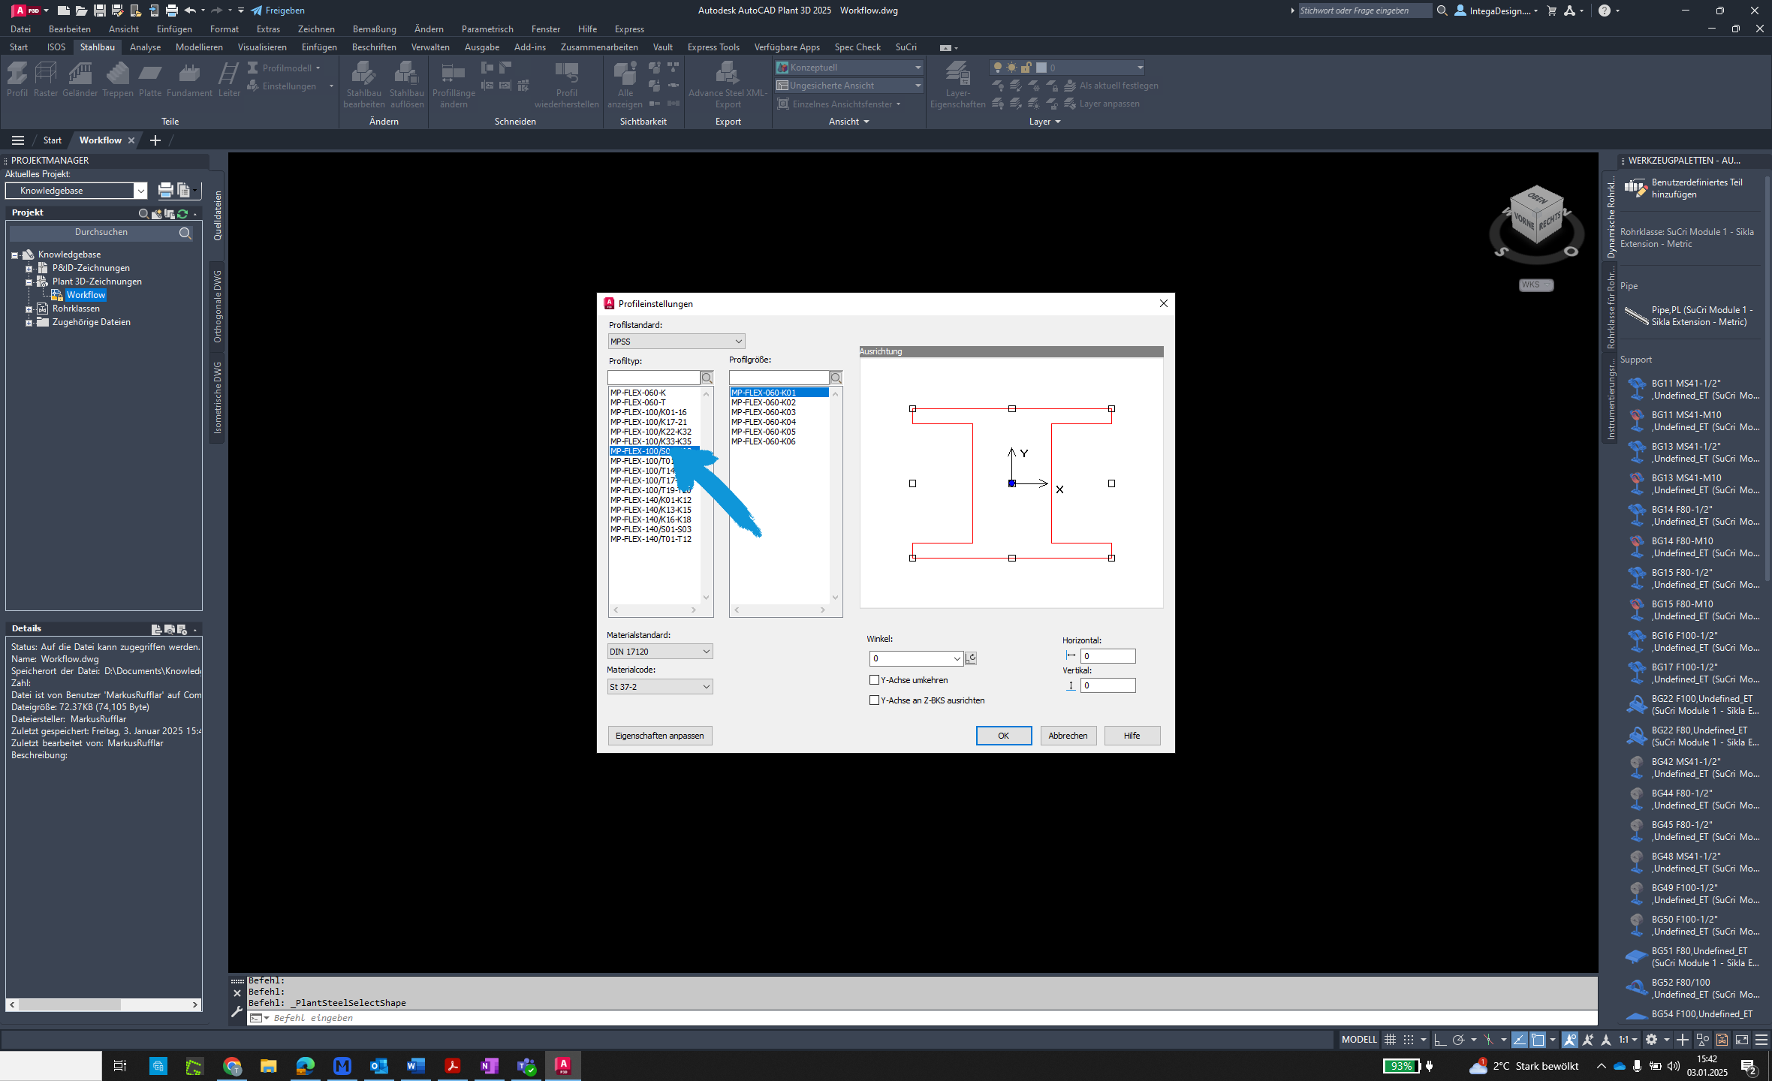Screen dimensions: 1772x1081
Task: Click Eigenschaften anpassen button
Action: click(x=658, y=736)
